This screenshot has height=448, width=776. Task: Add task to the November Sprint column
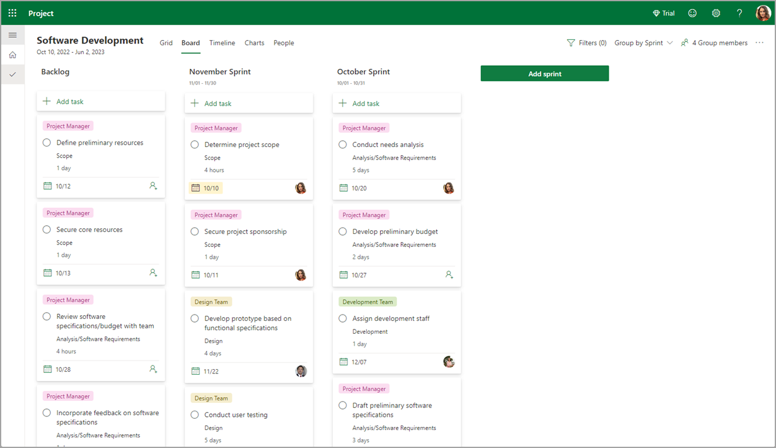point(249,104)
